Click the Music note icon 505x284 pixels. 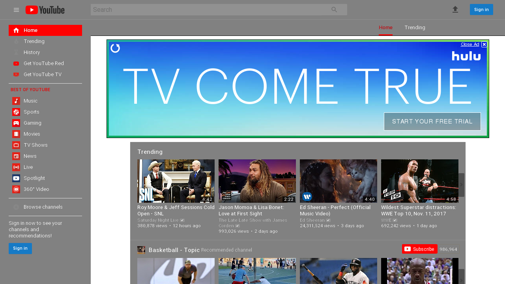click(x=16, y=101)
